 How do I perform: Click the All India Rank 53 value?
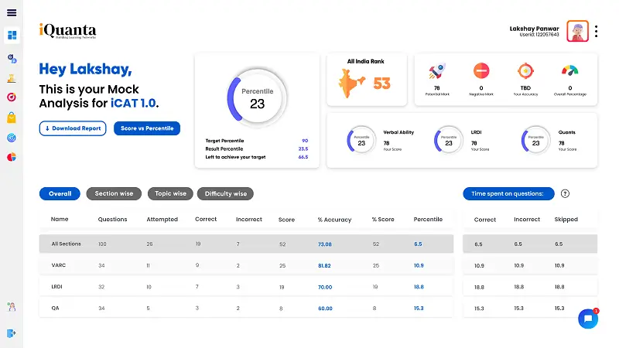pos(381,84)
